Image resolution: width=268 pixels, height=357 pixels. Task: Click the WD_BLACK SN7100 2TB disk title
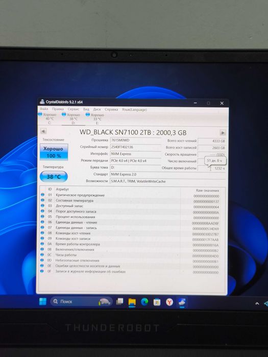[133, 132]
